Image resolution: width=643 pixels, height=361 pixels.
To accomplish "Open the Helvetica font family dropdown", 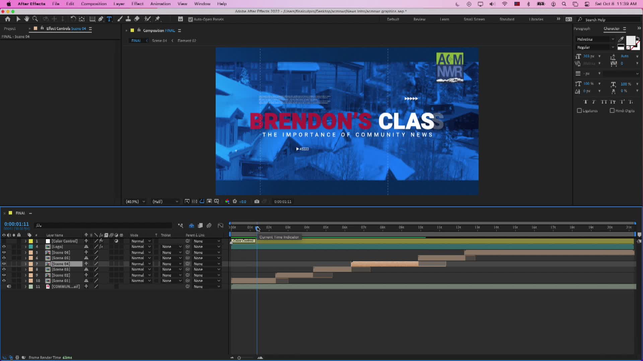I will coord(595,39).
